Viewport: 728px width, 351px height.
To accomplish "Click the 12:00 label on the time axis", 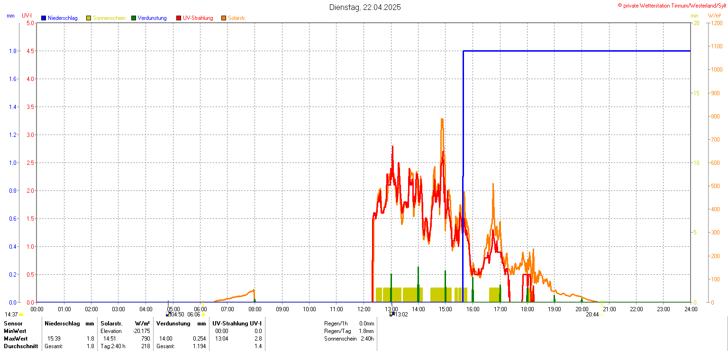I will [x=364, y=309].
